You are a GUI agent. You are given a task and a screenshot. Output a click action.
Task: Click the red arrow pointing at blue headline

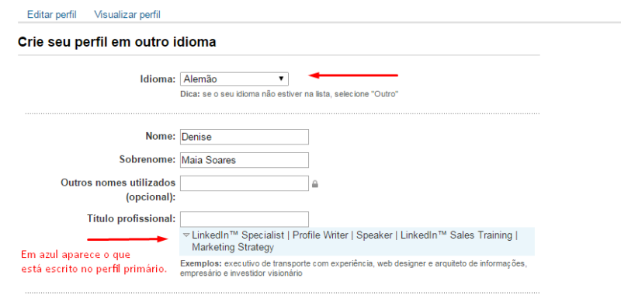[x=128, y=239]
